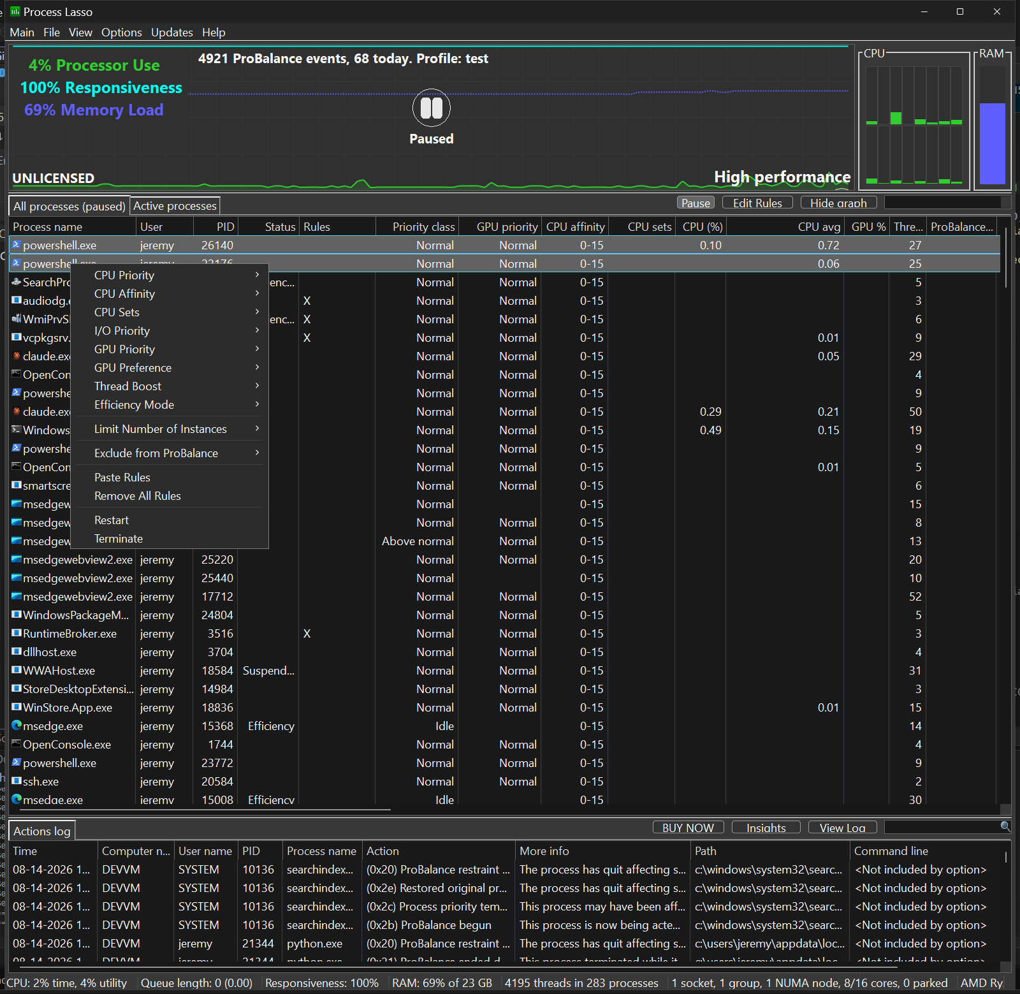
Task: Expand Efficiency Mode submenu
Action: coord(170,404)
